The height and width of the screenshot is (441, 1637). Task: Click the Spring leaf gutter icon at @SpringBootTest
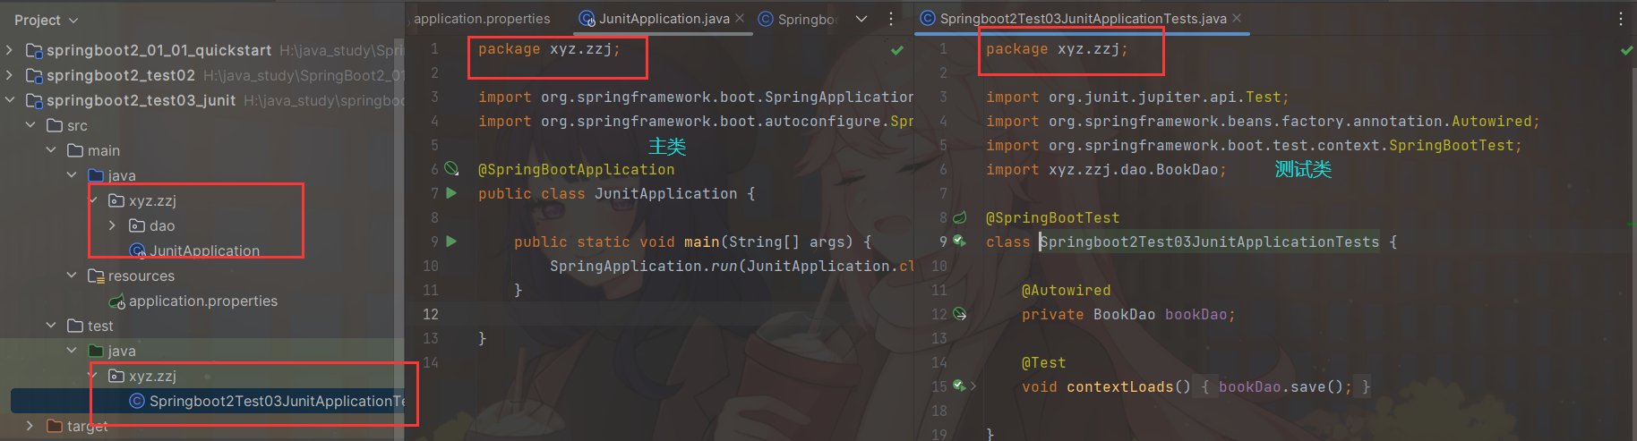tap(960, 217)
